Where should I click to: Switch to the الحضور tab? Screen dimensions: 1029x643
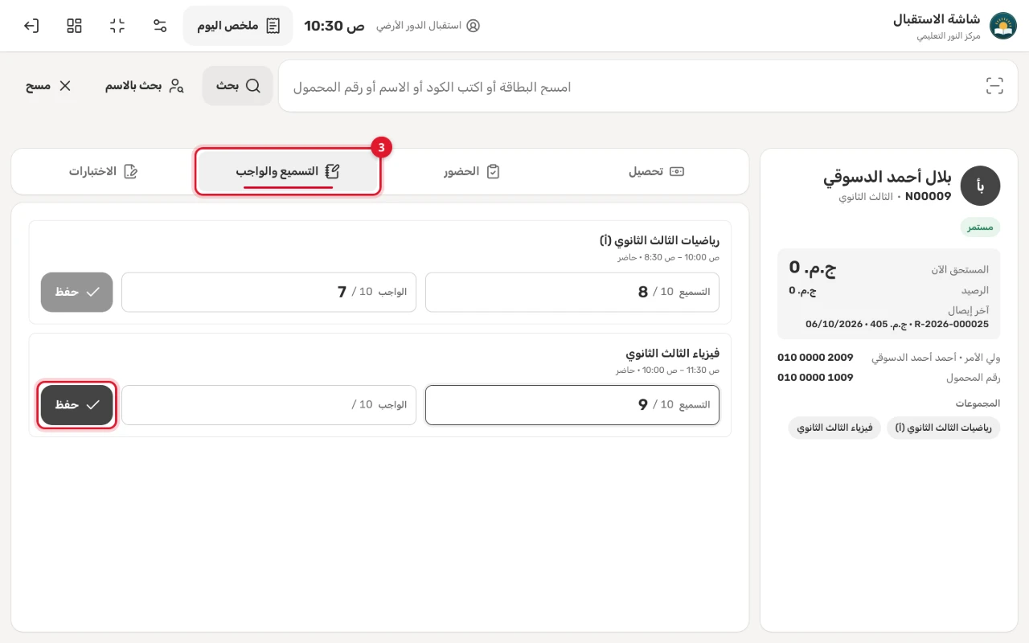pyautogui.click(x=472, y=171)
